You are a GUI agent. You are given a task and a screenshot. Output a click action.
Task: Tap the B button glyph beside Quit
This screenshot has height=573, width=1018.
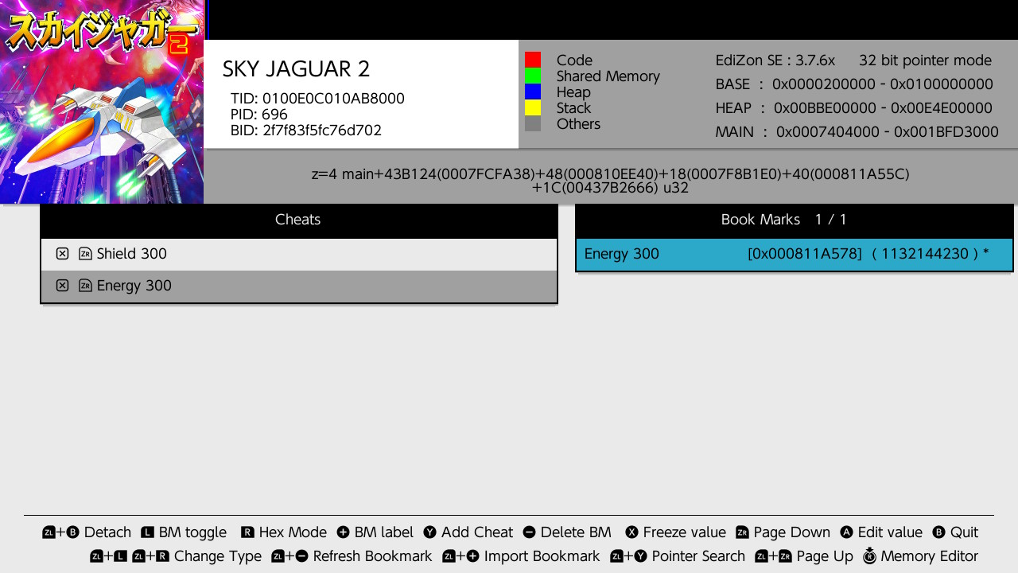(x=938, y=532)
